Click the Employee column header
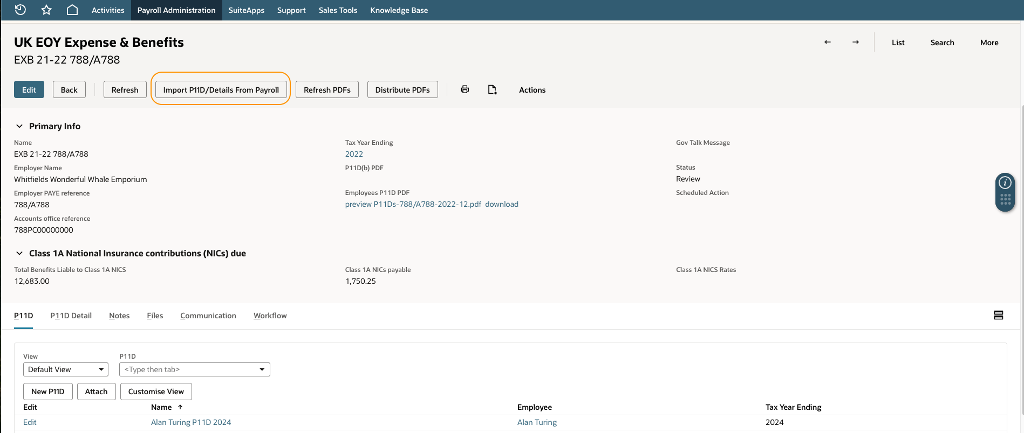This screenshot has width=1024, height=433. (535, 407)
